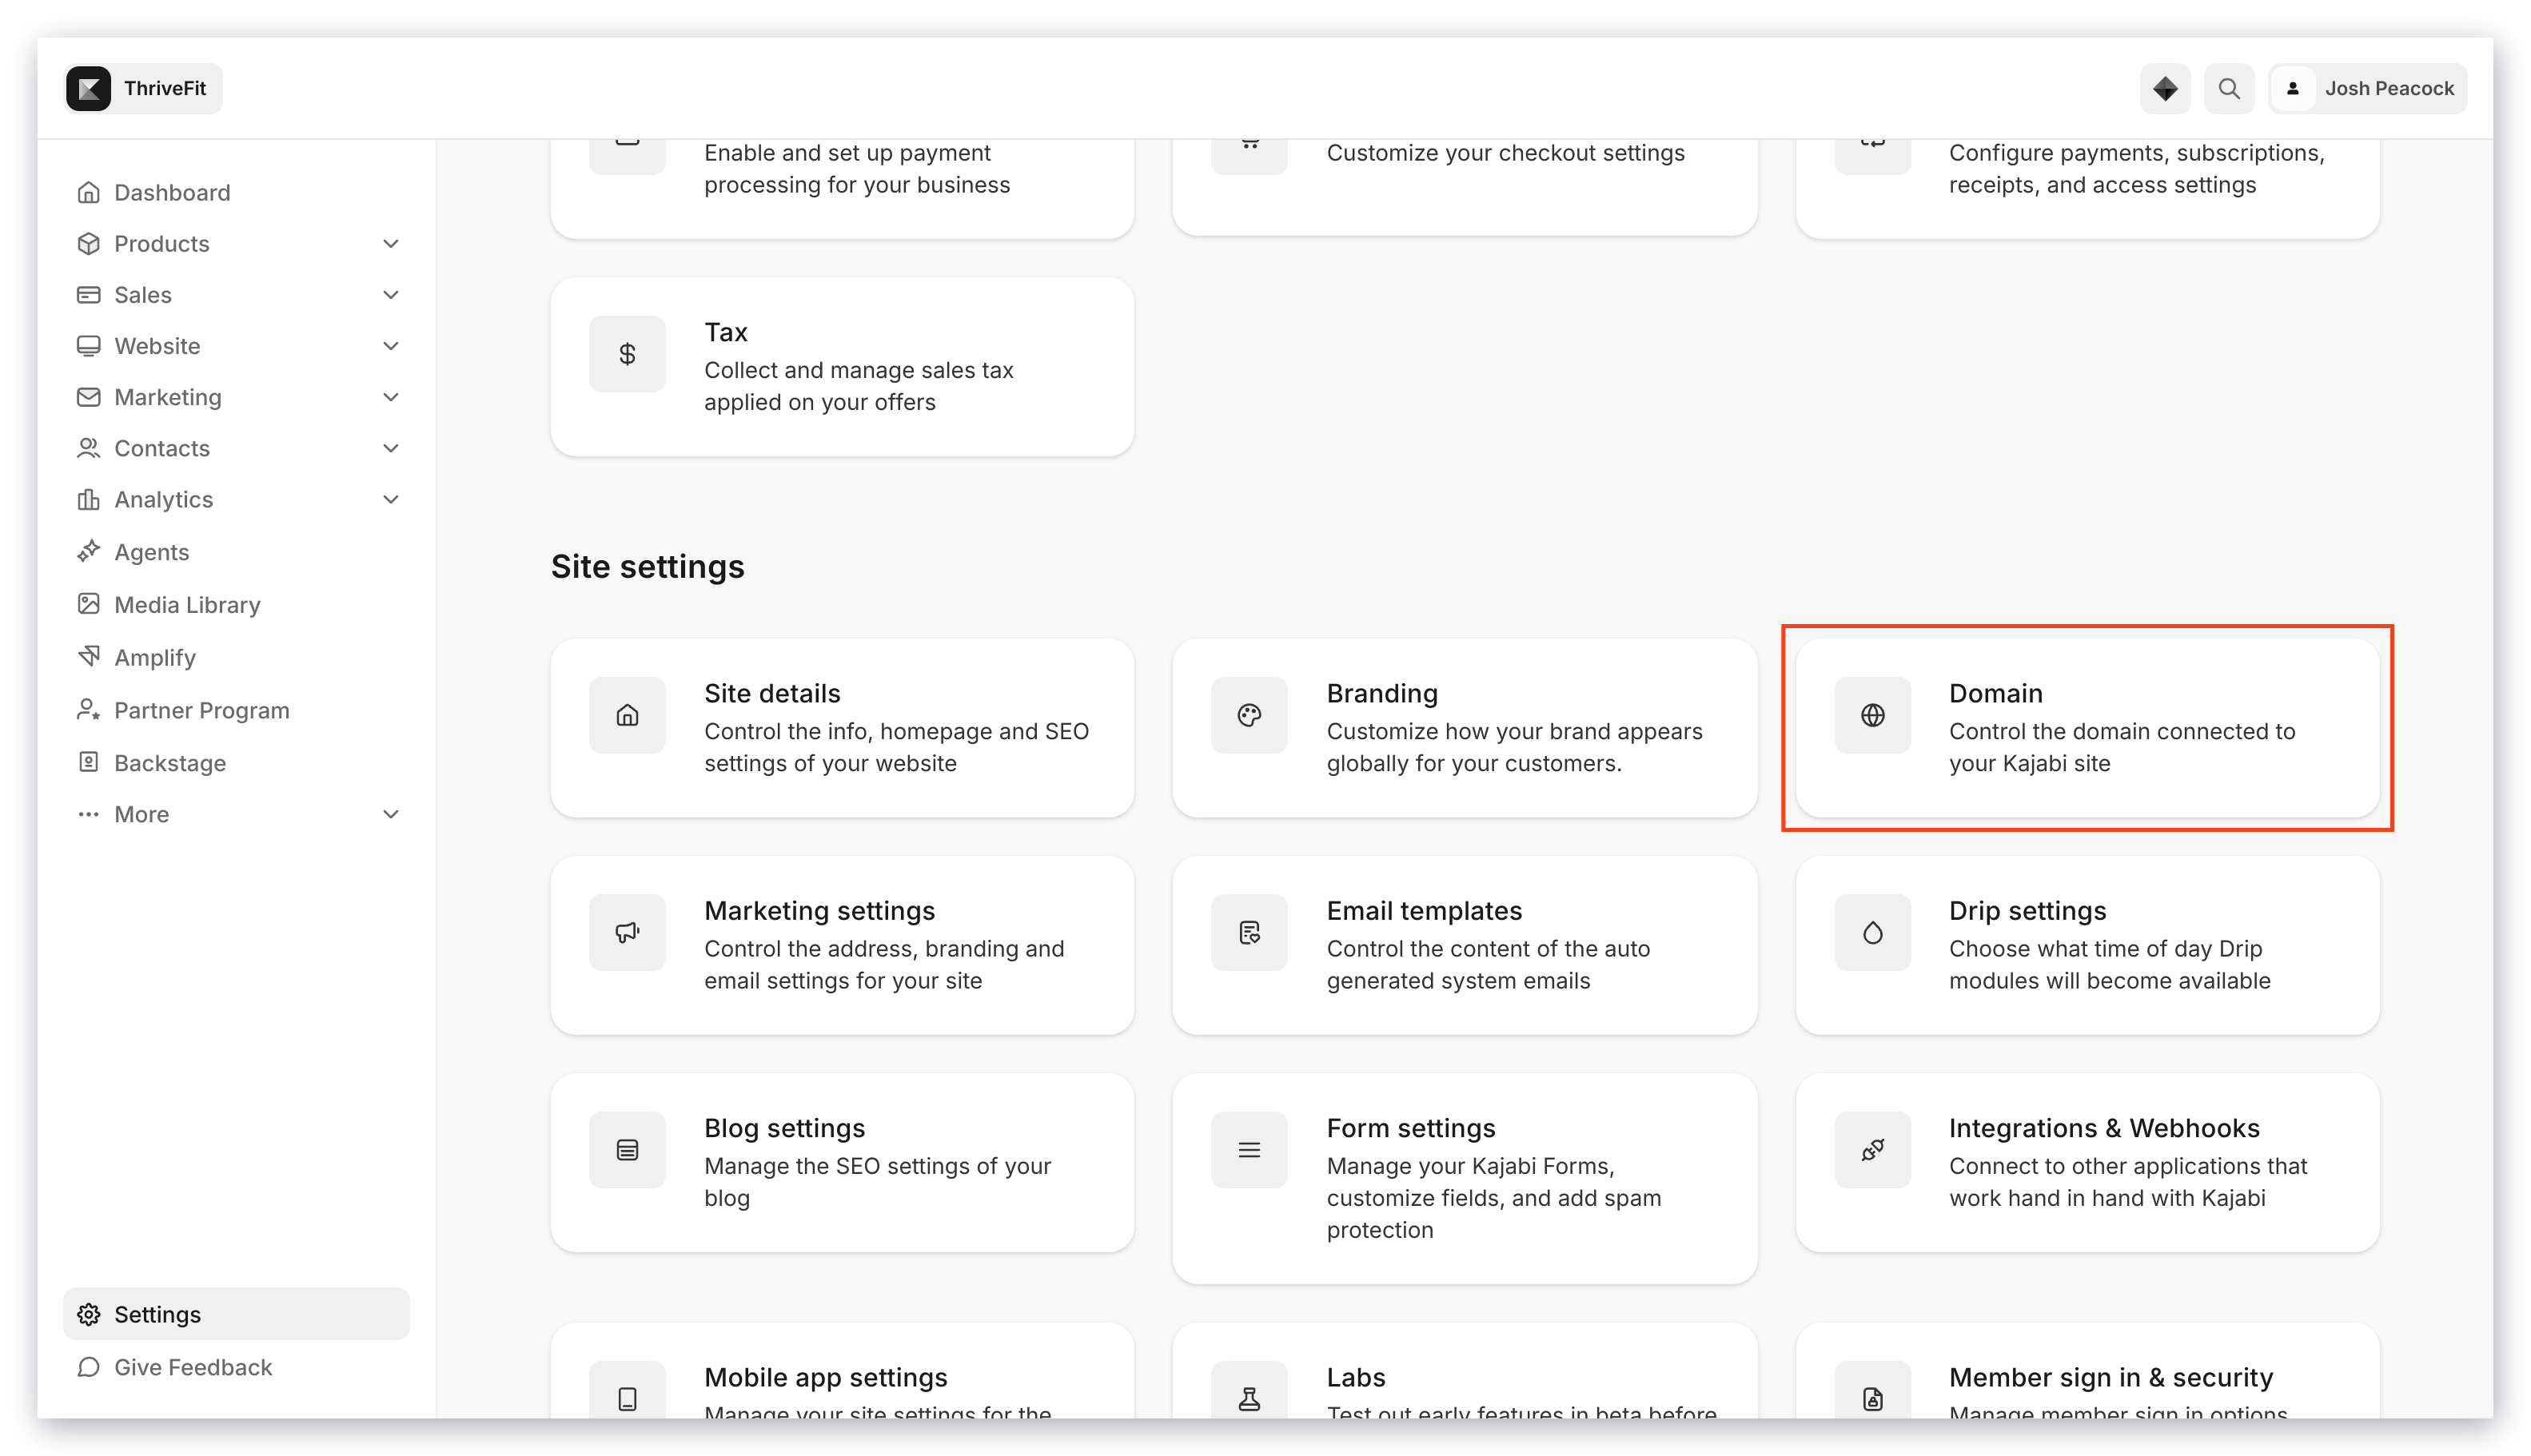Click the Marketing envelope icon

click(x=88, y=397)
